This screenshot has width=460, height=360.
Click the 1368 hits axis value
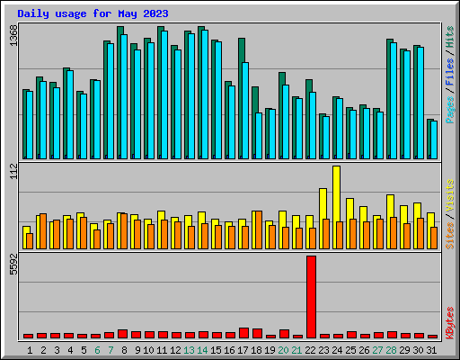(x=14, y=36)
